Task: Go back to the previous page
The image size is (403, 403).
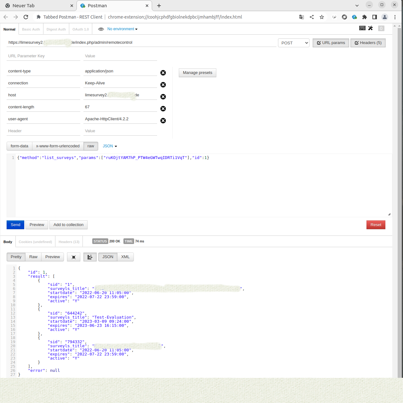Action: point(6,17)
